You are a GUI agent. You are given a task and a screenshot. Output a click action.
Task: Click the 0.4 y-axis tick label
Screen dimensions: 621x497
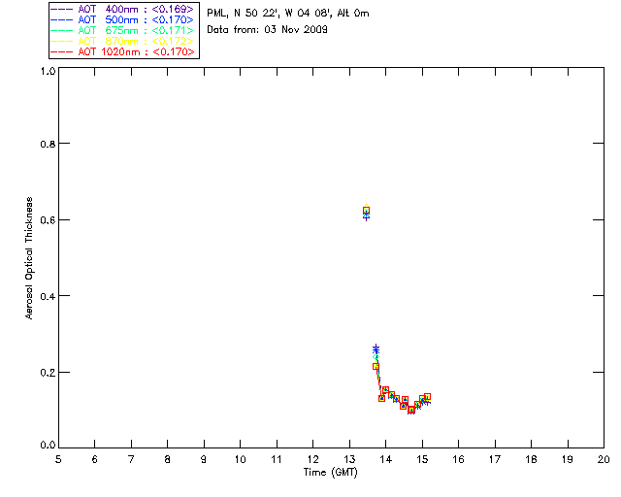tap(48, 296)
